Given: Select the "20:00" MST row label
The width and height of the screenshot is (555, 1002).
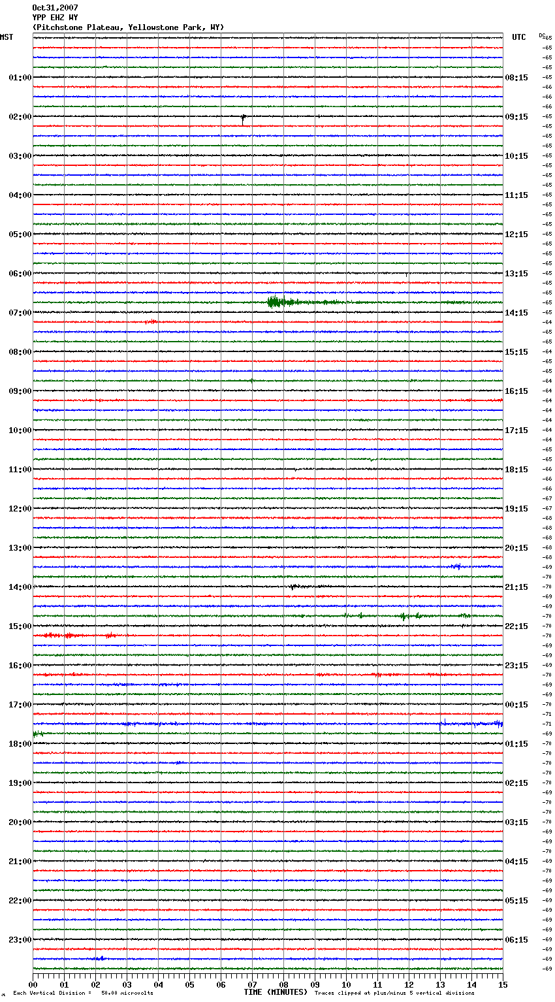Looking at the screenshot, I should (x=20, y=822).
